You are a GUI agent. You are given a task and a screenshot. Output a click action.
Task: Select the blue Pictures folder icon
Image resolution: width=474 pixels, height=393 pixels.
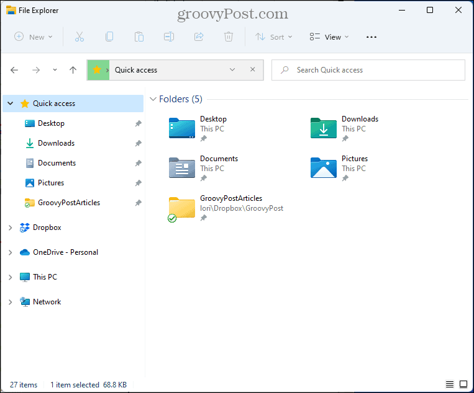tap(324, 168)
